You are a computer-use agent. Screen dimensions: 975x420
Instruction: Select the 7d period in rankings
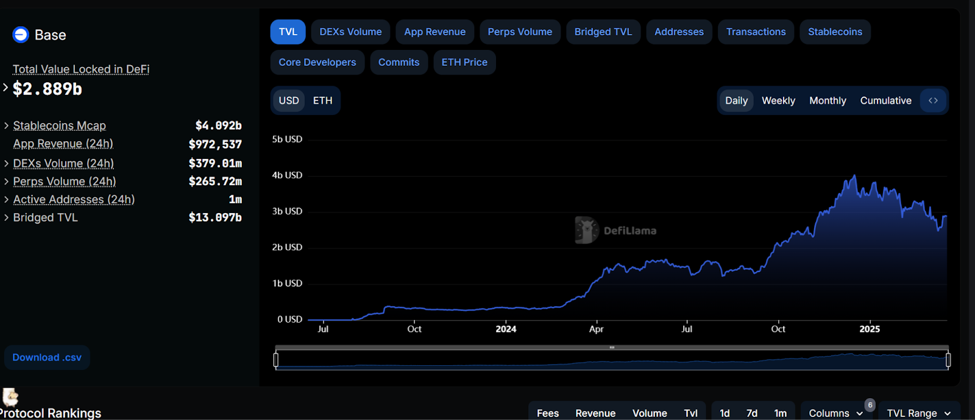752,413
